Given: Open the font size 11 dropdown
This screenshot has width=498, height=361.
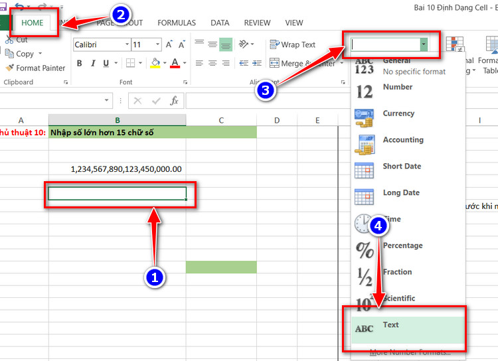Looking at the screenshot, I should coord(157,44).
